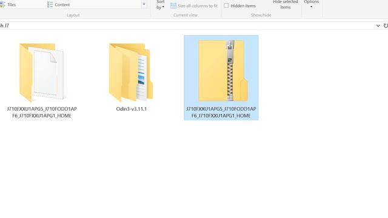The height and width of the screenshot is (218, 388).
Task: Open the Options dropdown
Action: tap(311, 4)
